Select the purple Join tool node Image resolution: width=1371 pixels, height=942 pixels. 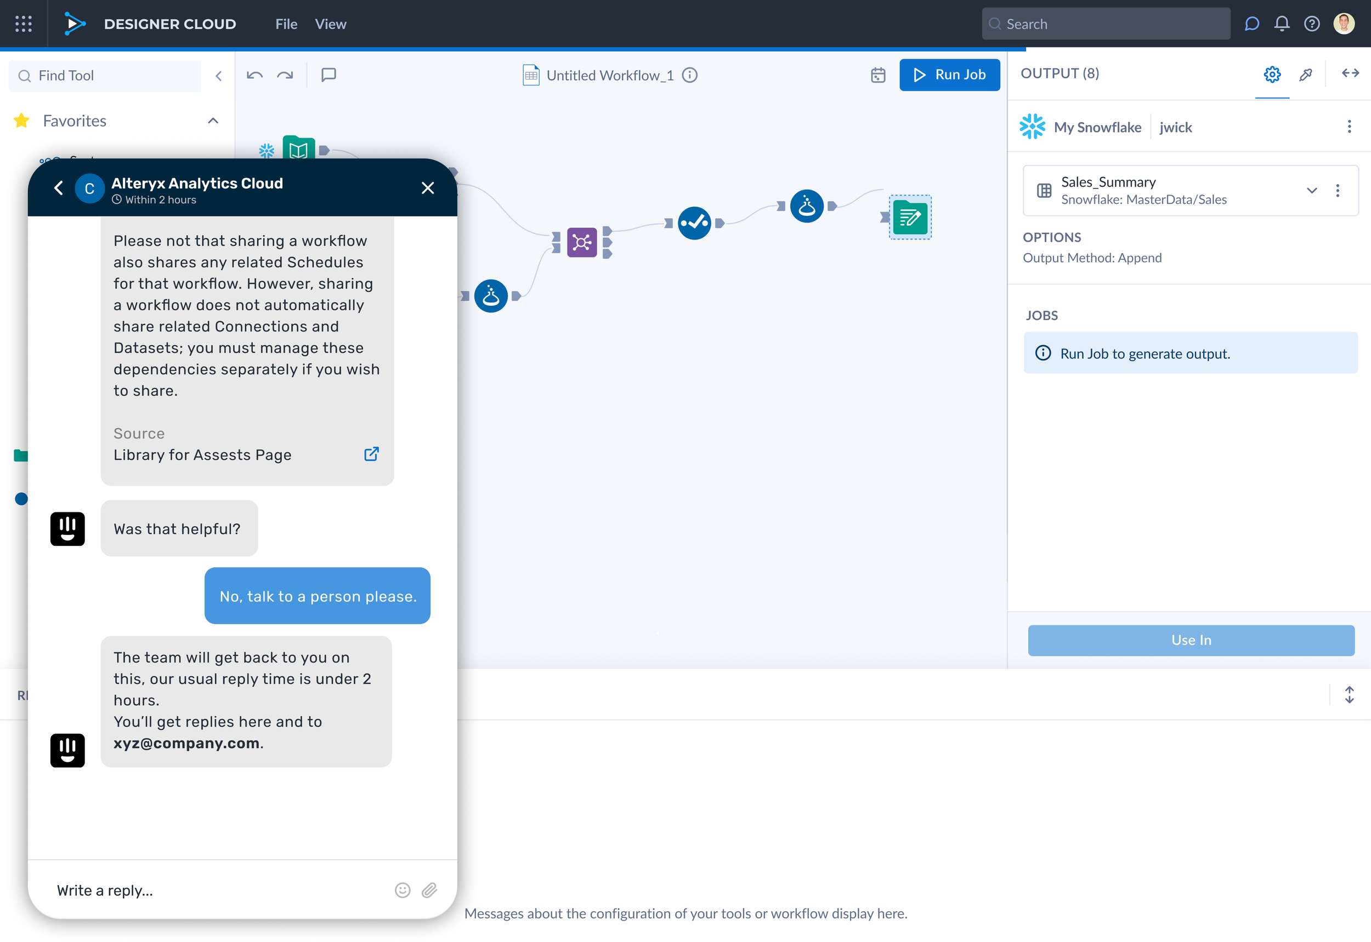pyautogui.click(x=582, y=242)
